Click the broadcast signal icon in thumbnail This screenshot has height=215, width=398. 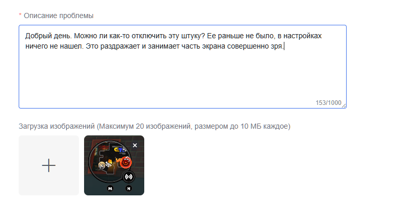[x=129, y=177]
